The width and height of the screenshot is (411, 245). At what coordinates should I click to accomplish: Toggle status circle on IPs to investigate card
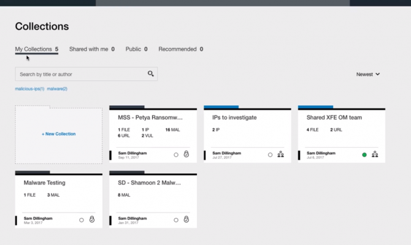click(270, 155)
